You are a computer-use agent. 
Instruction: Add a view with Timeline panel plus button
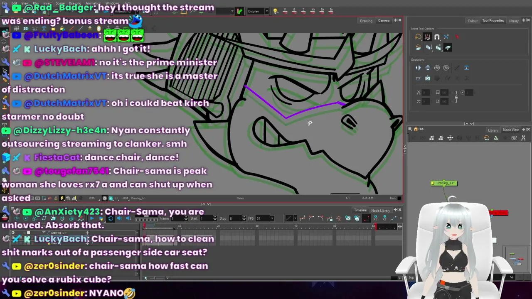pyautogui.click(x=395, y=210)
